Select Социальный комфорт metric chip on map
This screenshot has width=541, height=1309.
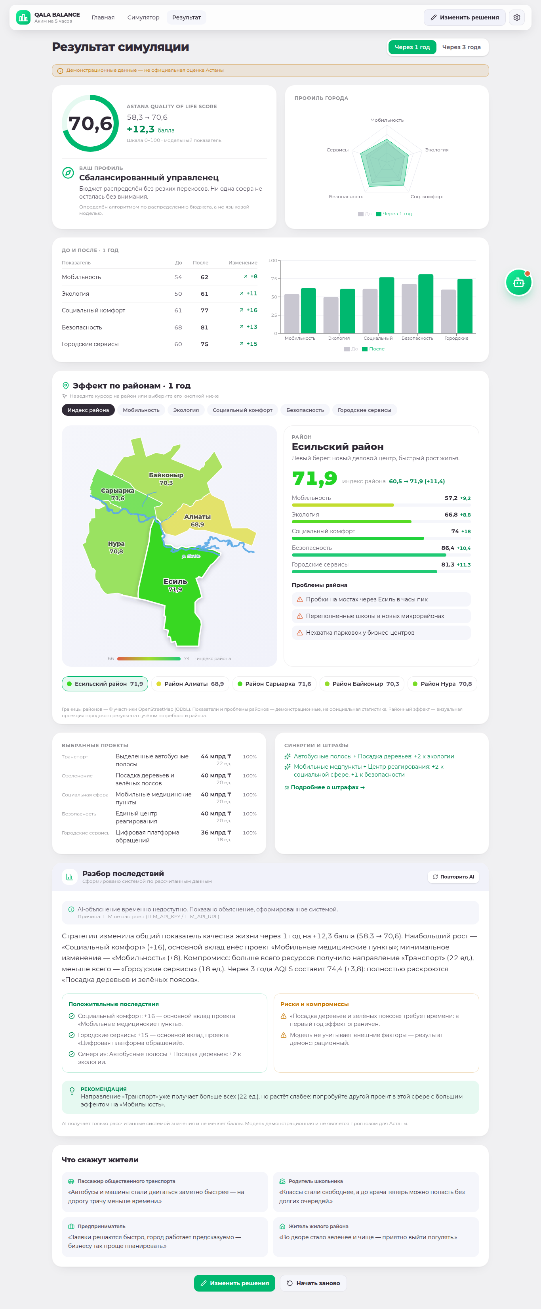(243, 410)
